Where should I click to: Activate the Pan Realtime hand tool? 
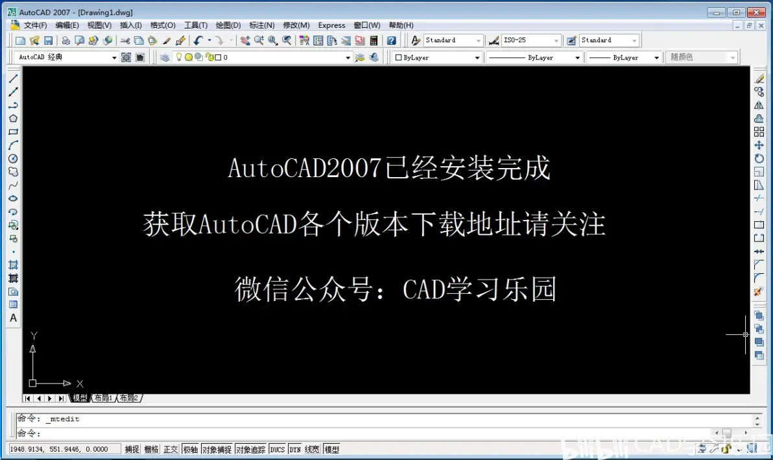[x=245, y=40]
